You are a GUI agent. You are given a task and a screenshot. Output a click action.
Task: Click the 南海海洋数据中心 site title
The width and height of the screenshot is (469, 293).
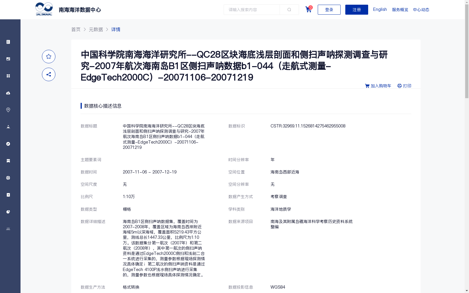pyautogui.click(x=80, y=10)
